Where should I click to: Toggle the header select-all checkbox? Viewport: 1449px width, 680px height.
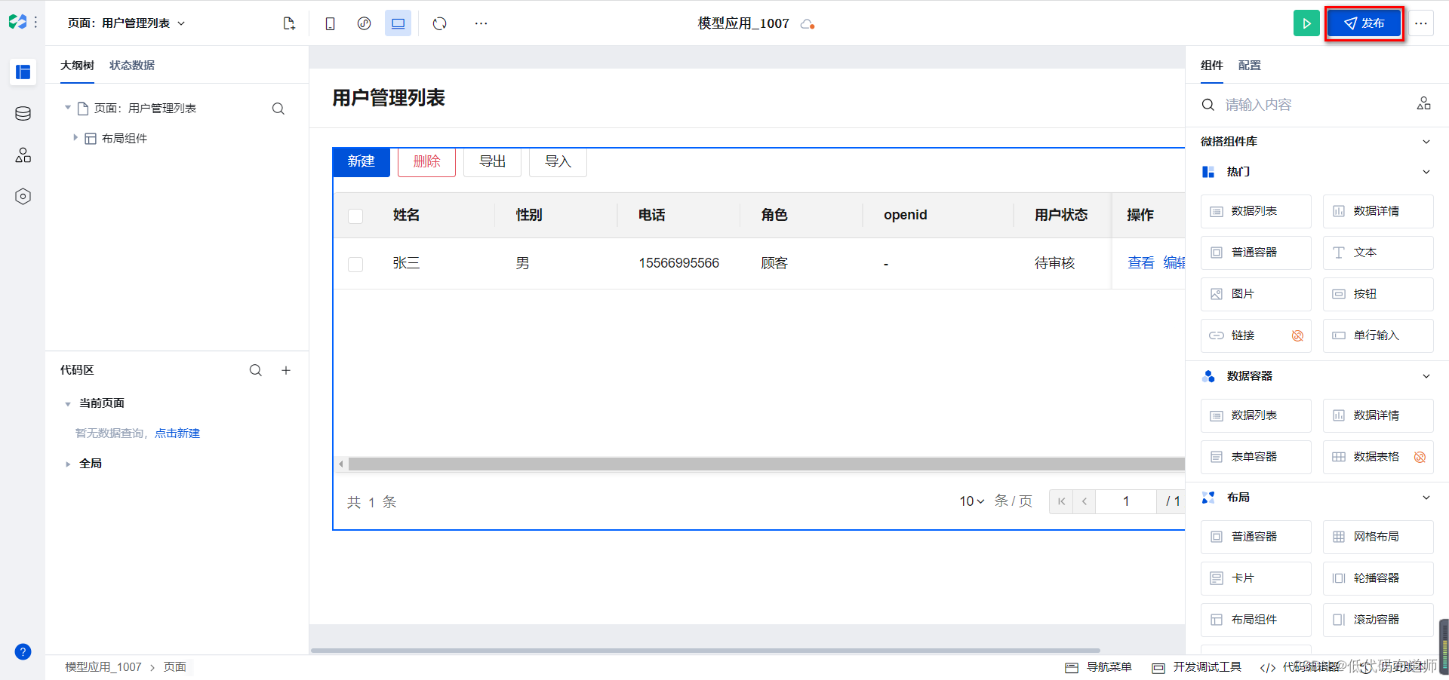tap(355, 216)
